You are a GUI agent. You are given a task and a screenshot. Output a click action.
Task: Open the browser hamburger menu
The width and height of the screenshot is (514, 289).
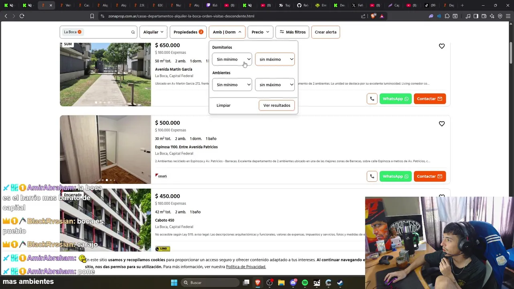[508, 16]
